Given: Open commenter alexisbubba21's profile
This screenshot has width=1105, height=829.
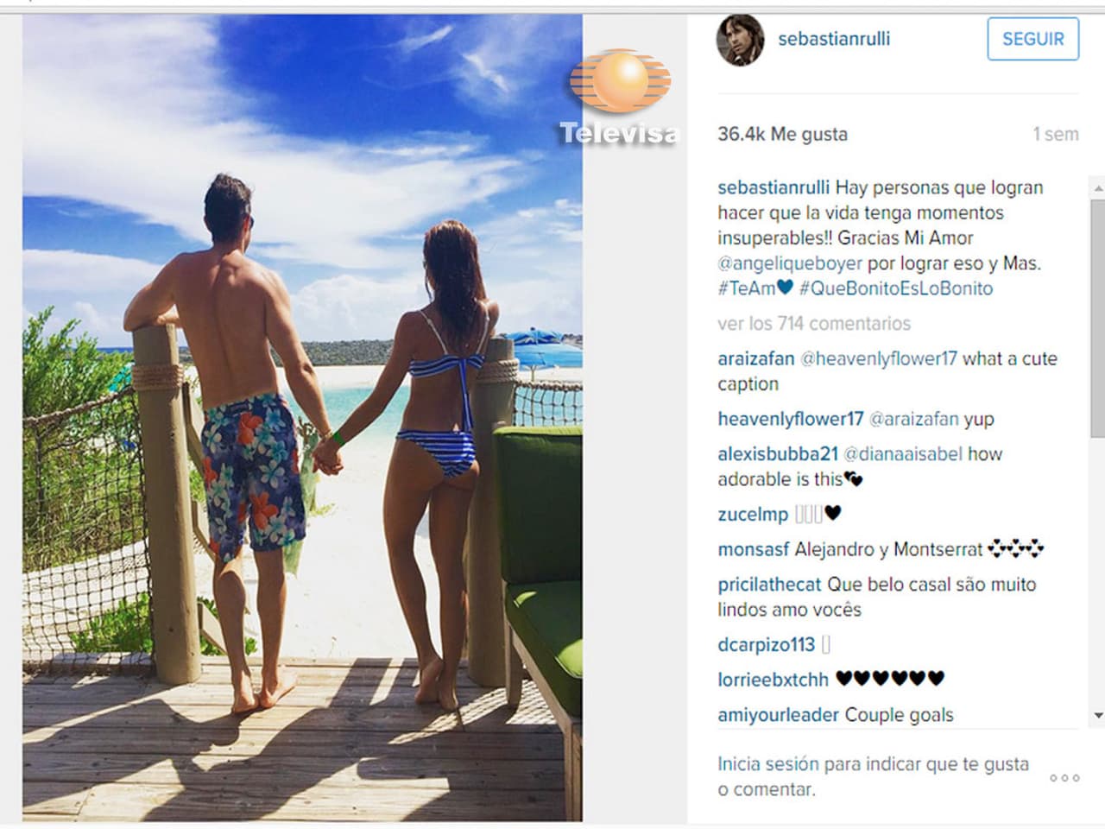Looking at the screenshot, I should (778, 453).
